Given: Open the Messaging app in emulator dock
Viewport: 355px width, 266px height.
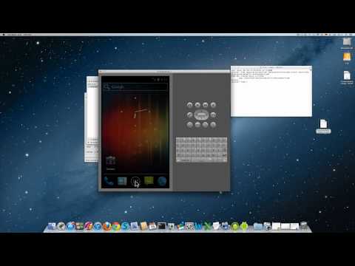Looking at the screenshot, I should [149, 181].
